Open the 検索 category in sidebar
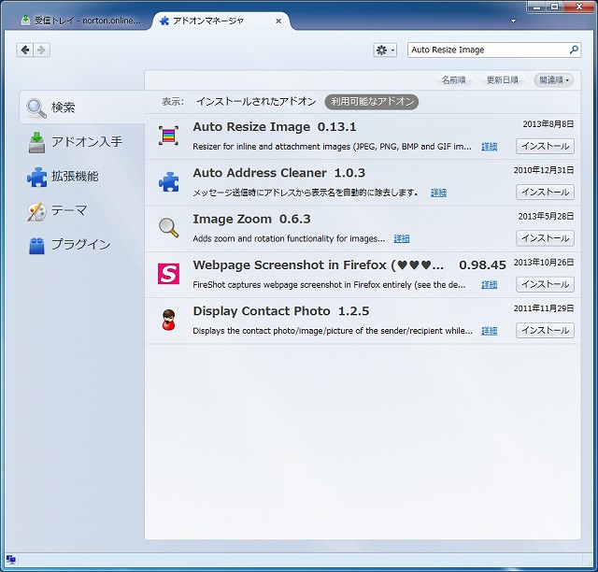 pos(82,107)
